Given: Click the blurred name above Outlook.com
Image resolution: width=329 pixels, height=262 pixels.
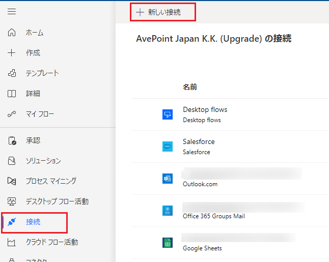Looking at the screenshot, I should [x=242, y=173].
